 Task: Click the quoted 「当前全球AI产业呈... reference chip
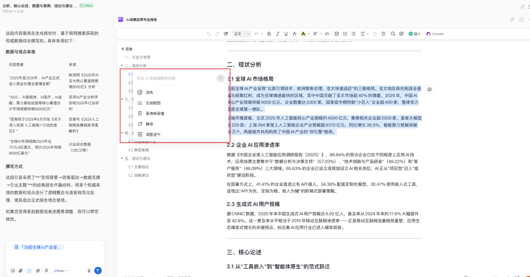point(38,248)
